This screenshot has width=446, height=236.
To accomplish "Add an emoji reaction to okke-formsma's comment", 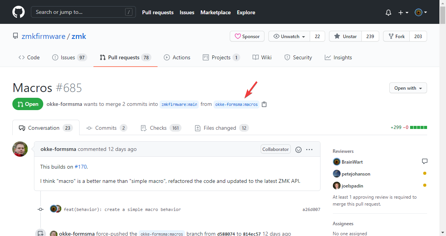I will pos(298,149).
